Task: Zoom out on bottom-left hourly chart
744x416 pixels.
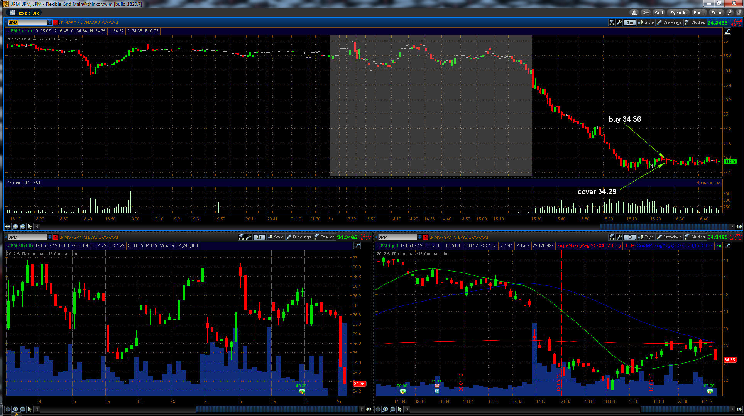Action: (22, 409)
